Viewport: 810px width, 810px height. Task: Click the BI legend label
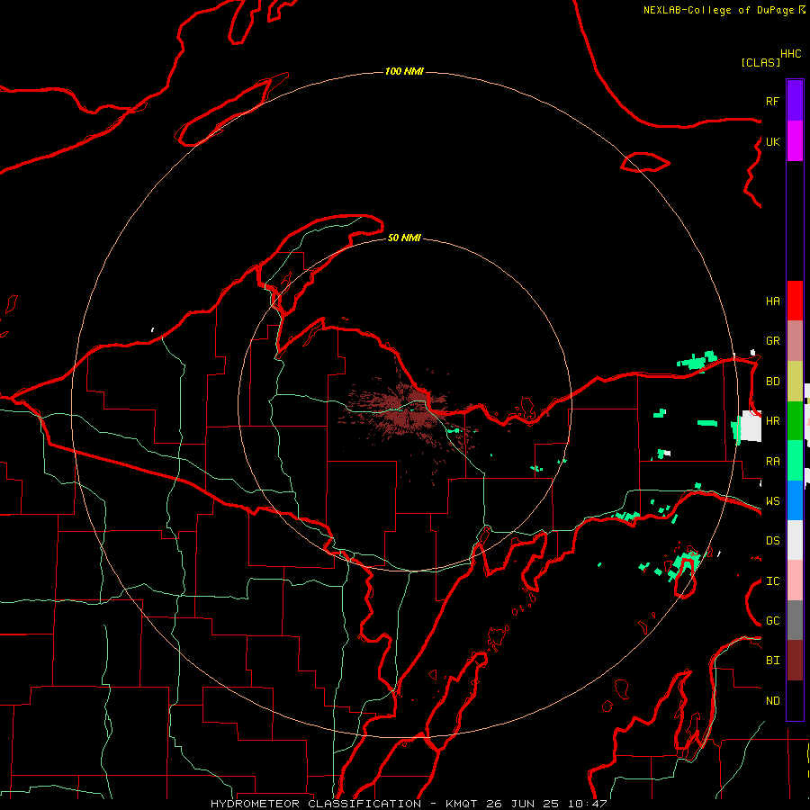[x=772, y=661]
